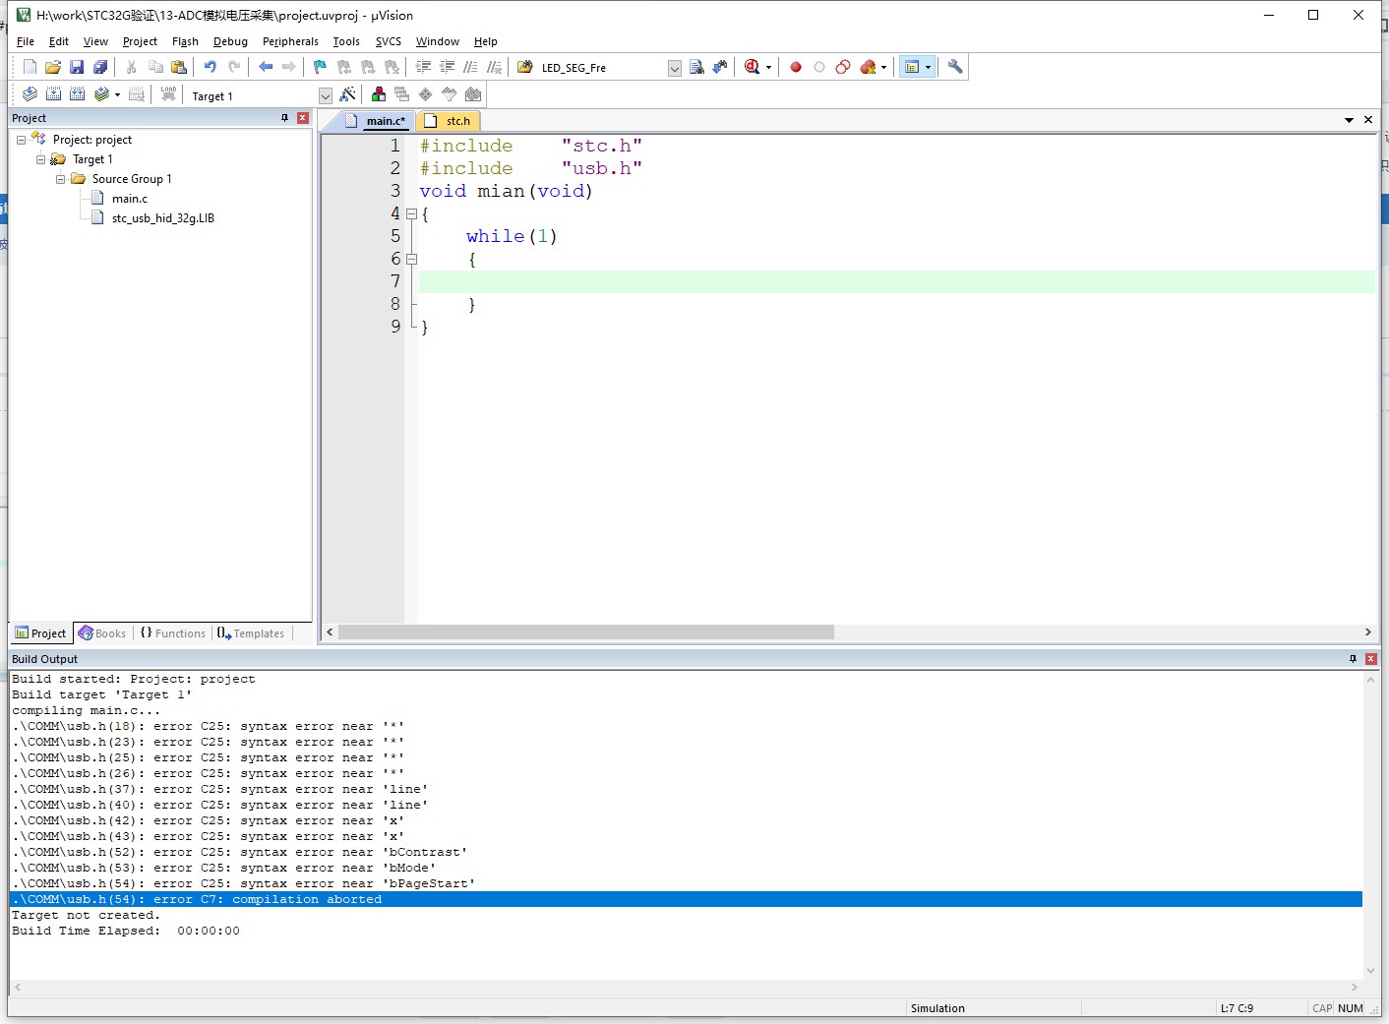Navigate backwards with the blue left arrow
This screenshot has width=1389, height=1024.
(x=266, y=67)
